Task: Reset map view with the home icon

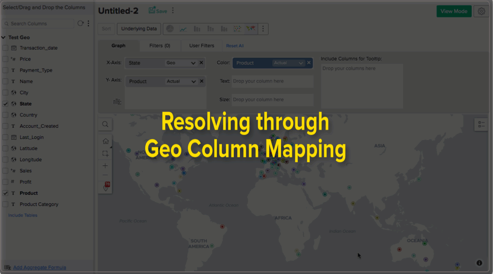Action: point(105,141)
